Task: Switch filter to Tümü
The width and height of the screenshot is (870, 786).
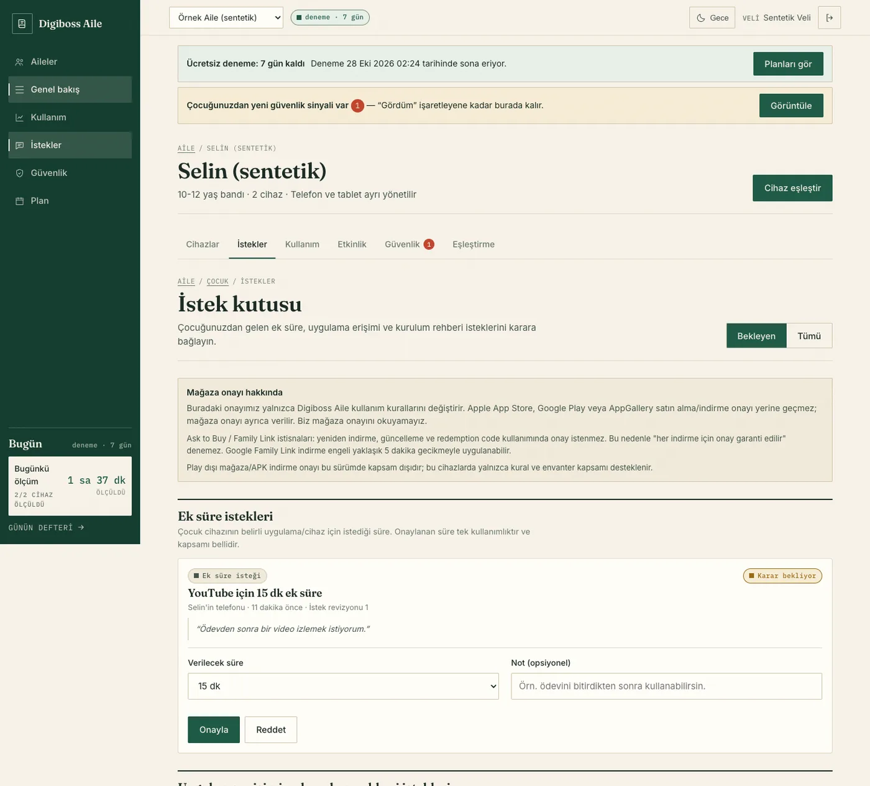Action: click(809, 336)
